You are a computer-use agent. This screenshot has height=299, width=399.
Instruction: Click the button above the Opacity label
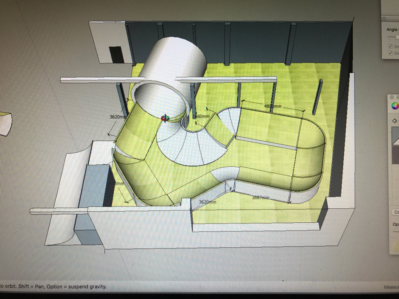[395, 212]
